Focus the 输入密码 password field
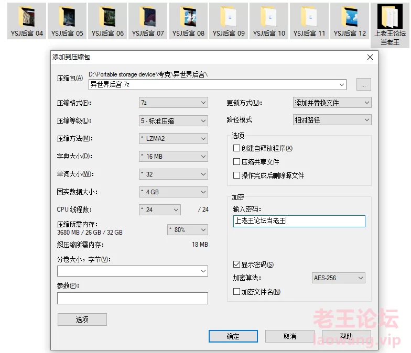The image size is (411, 353). pyautogui.click(x=299, y=221)
